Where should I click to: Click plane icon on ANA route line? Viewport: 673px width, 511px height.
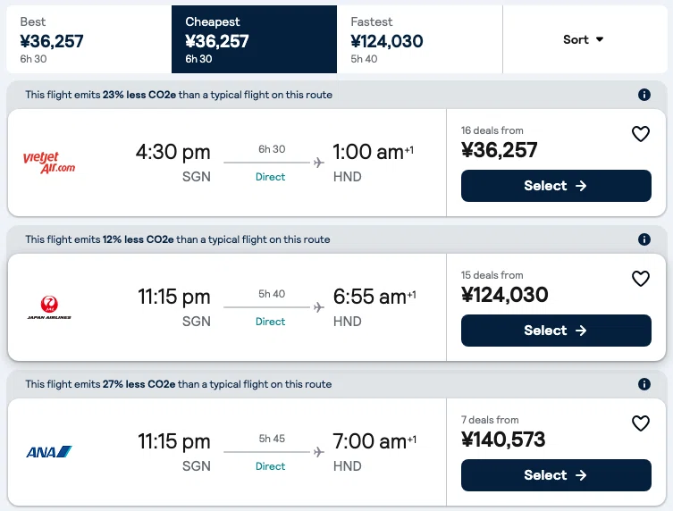(x=318, y=452)
